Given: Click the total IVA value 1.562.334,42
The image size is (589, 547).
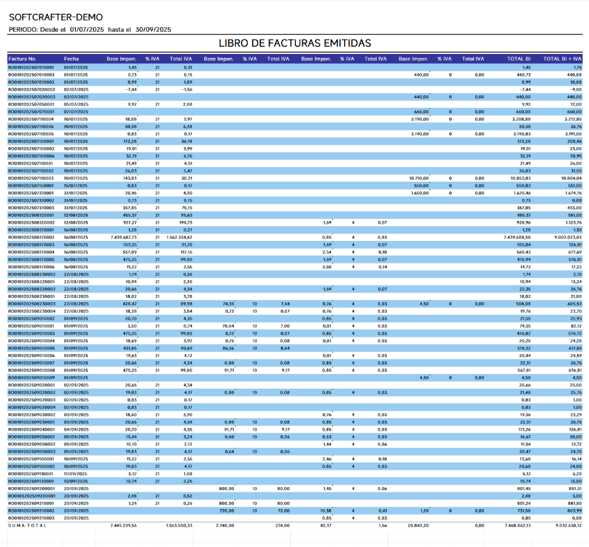Looking at the screenshot, I should click(x=179, y=238).
